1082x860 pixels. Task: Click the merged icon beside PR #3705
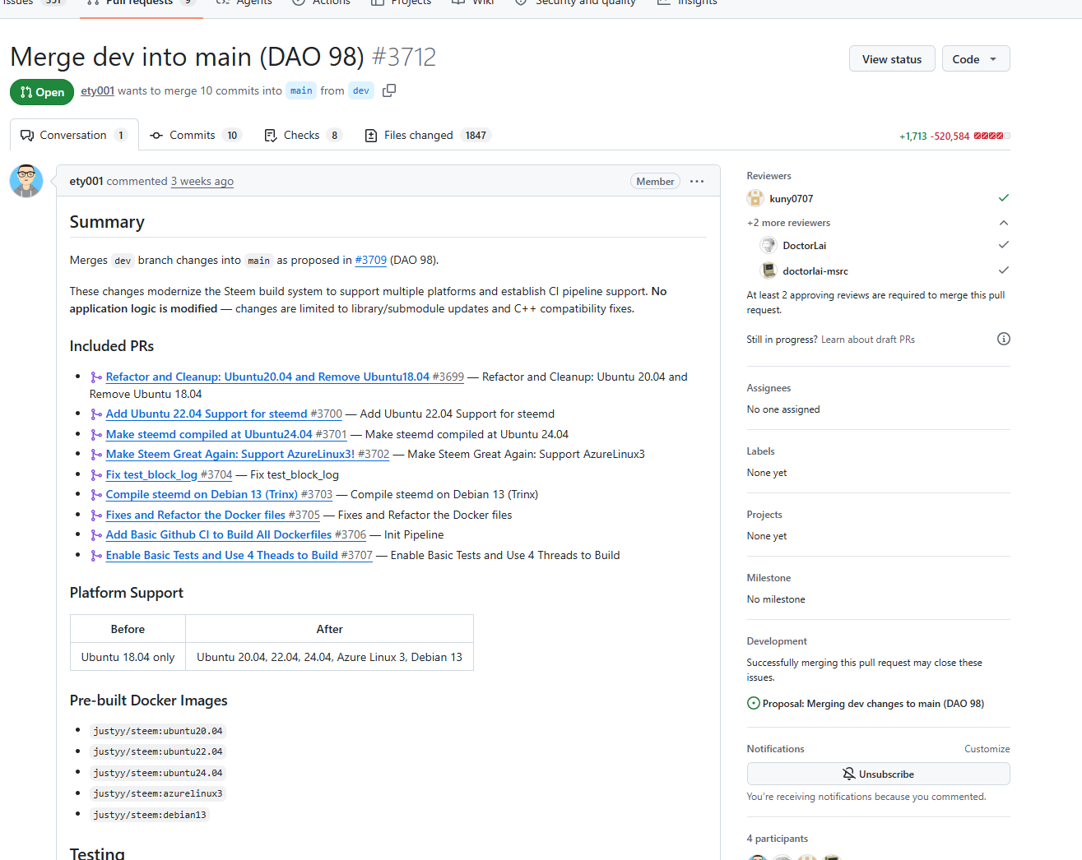(96, 516)
